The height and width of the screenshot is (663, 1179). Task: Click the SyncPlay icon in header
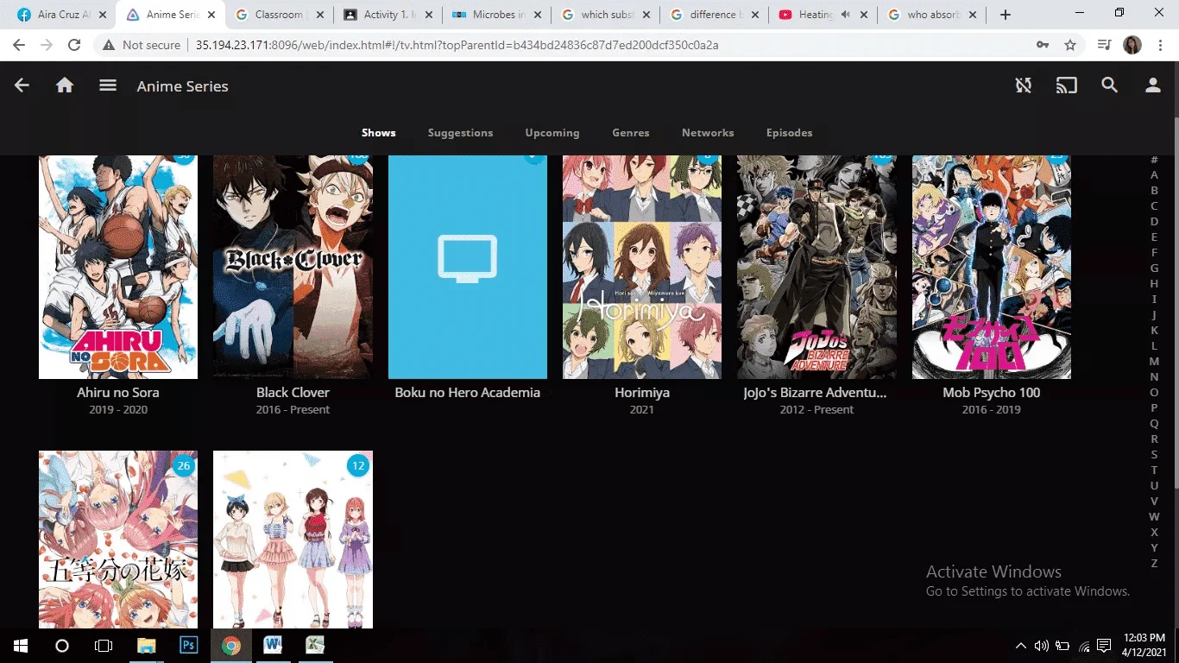pos(1024,85)
